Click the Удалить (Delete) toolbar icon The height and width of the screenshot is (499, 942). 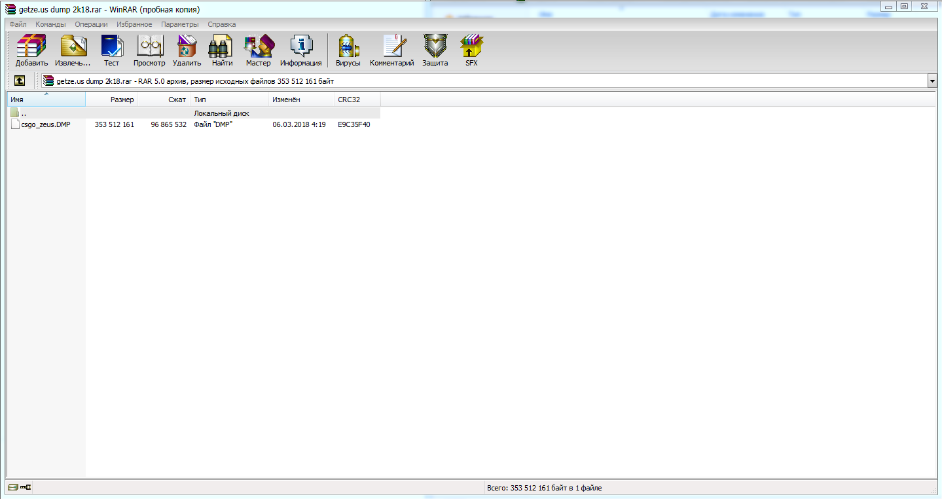(x=187, y=50)
